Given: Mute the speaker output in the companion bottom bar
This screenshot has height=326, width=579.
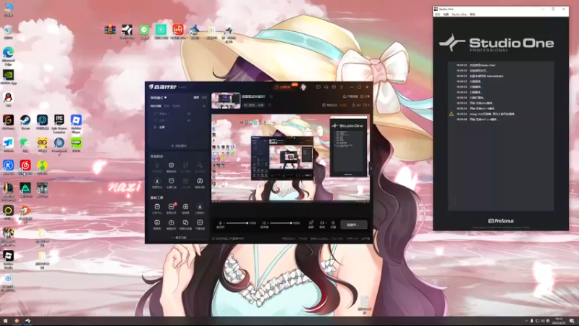Looking at the screenshot, I should coord(264,223).
